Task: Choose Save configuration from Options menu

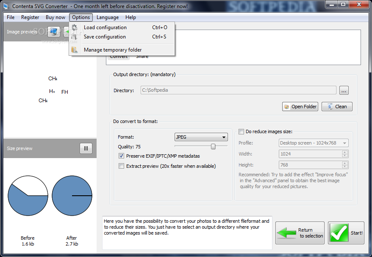Action: 122,37
